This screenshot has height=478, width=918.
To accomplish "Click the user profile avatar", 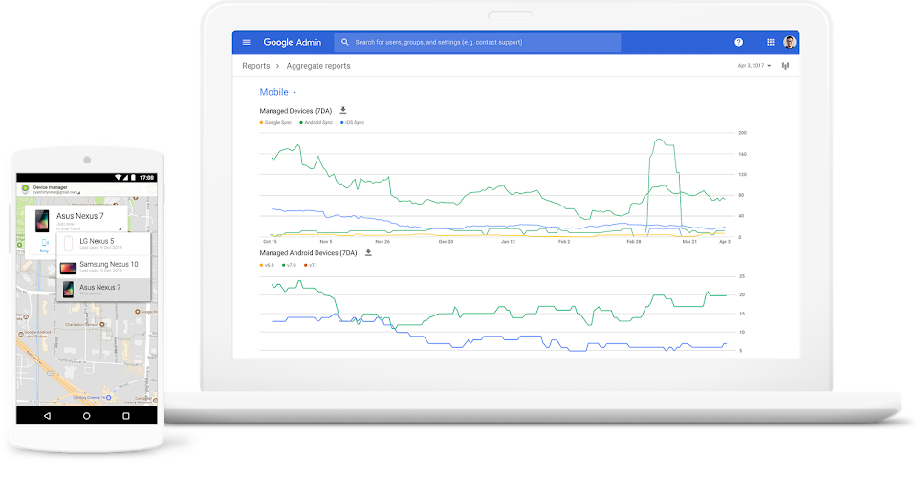I will coord(790,42).
